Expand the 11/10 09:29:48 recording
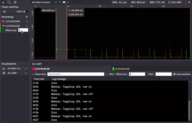 pos(3,21)
